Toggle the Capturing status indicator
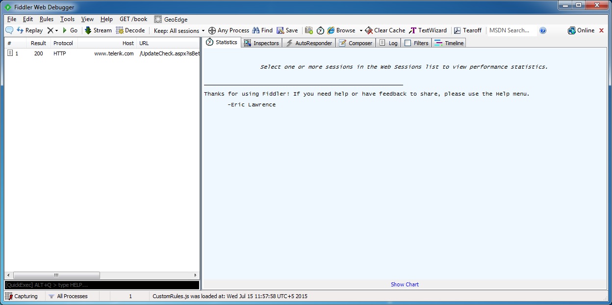612x305 pixels. [x=22, y=296]
